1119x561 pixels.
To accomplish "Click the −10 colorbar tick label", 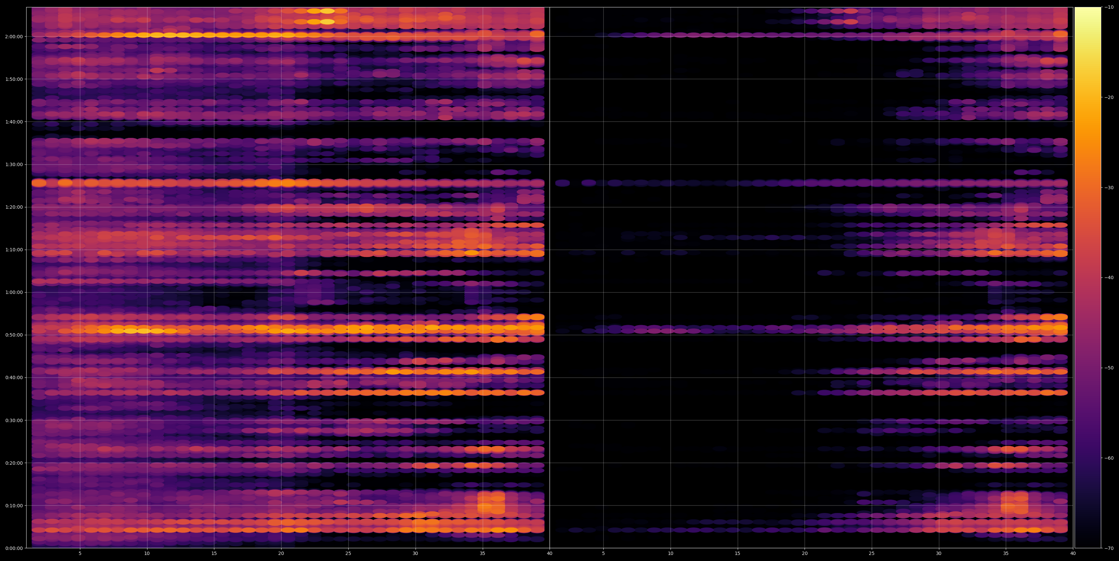I will pyautogui.click(x=1109, y=7).
